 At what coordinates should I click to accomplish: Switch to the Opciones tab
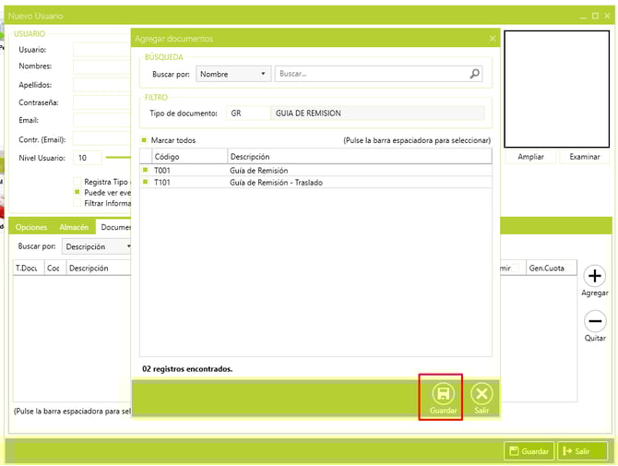31,226
